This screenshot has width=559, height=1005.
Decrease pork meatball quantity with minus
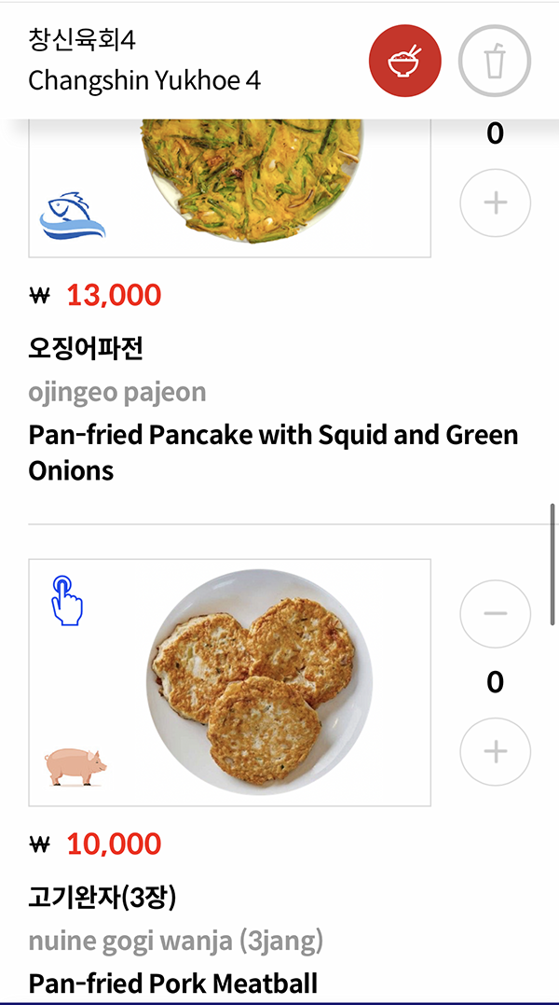point(495,613)
